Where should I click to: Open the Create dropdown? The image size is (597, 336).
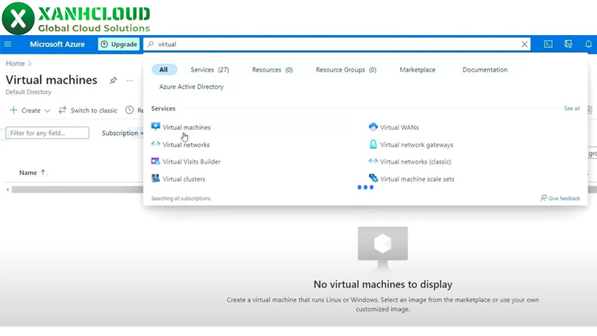30,110
